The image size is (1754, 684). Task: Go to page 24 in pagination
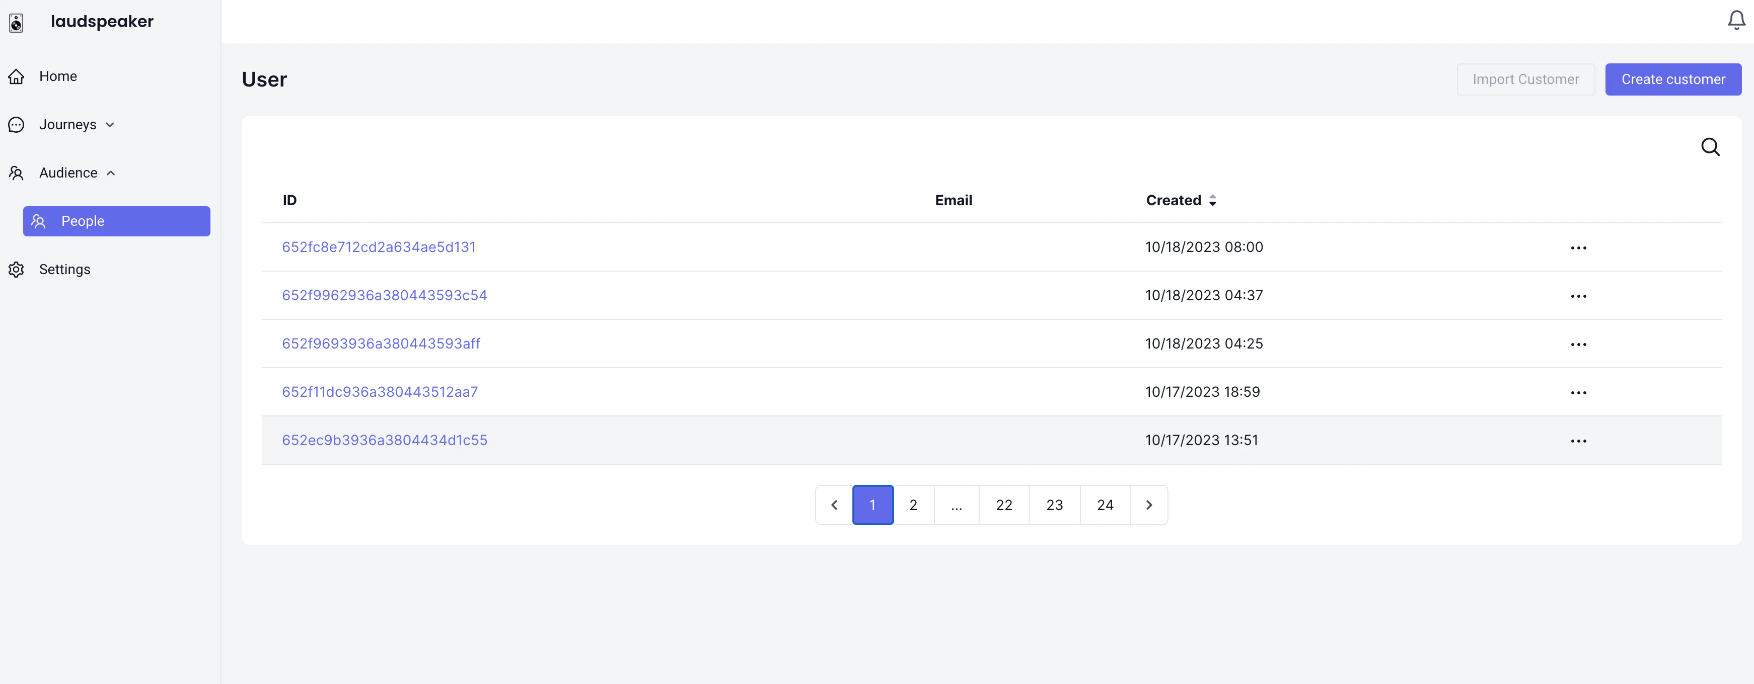point(1105,504)
